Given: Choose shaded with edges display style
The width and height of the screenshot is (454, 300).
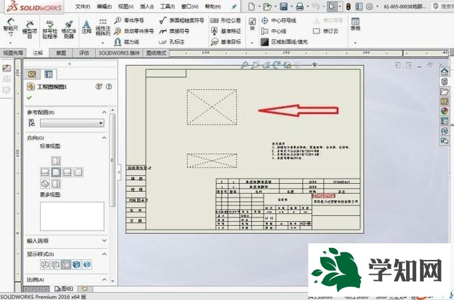Looking at the screenshot, I should [x=77, y=265].
